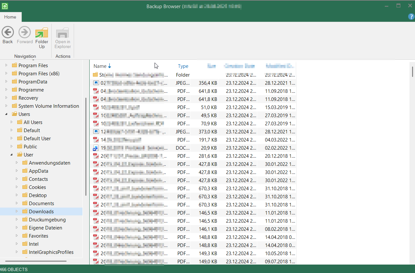415x273 pixels.
Task: Click the green application icon in title bar
Action: [x=5, y=6]
